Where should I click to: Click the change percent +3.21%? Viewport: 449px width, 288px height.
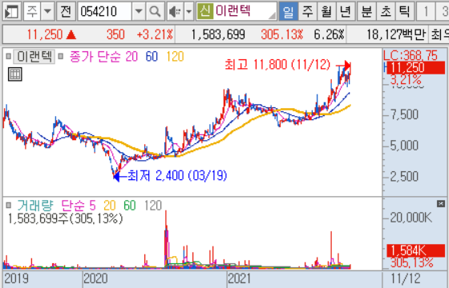click(155, 34)
